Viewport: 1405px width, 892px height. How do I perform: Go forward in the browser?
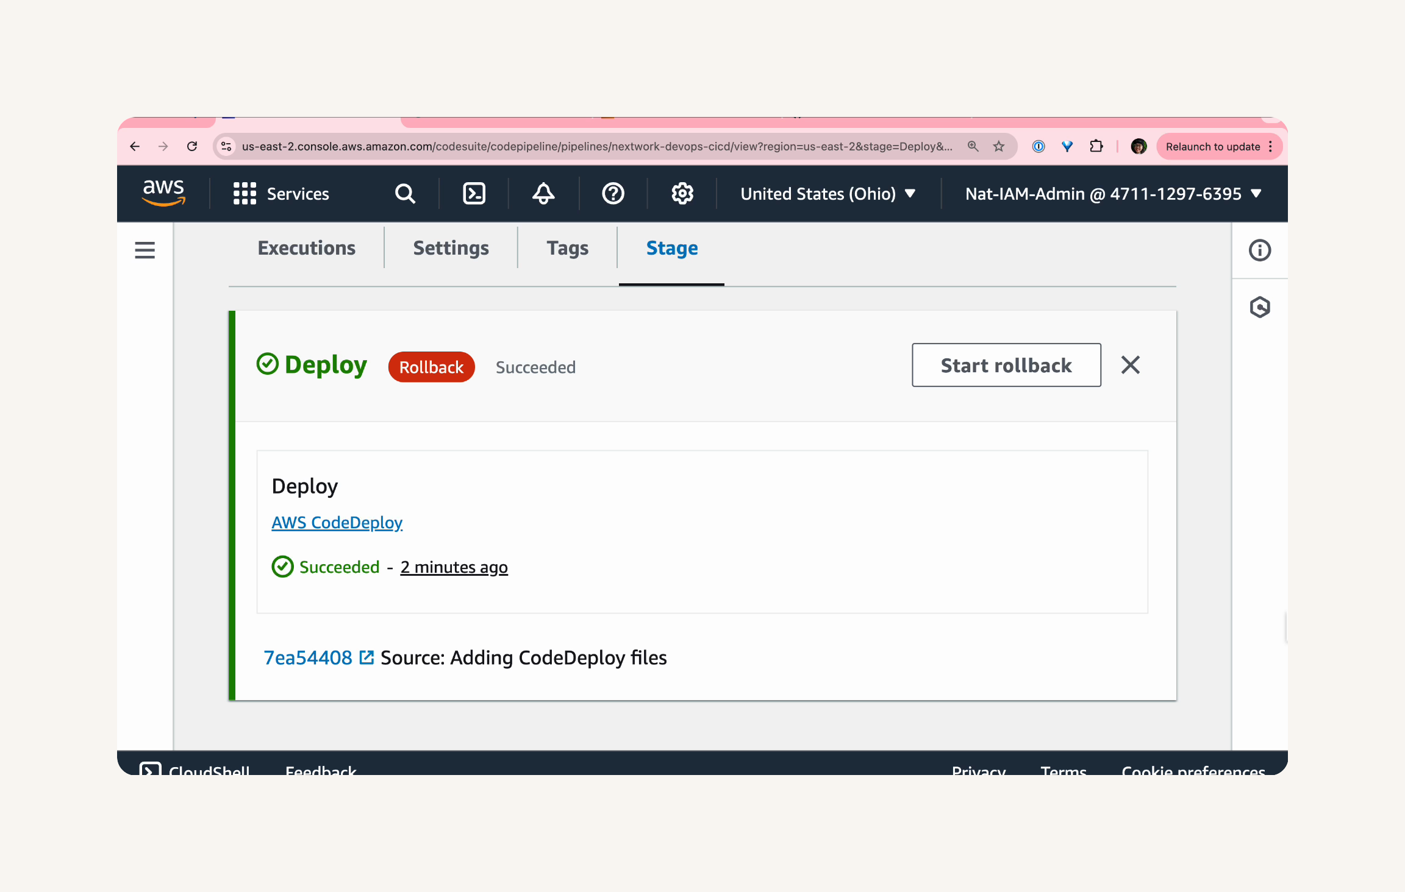coord(163,146)
